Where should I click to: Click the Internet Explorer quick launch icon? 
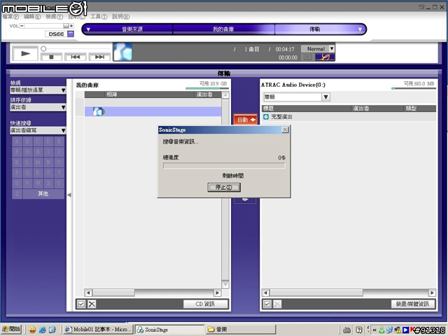42,330
